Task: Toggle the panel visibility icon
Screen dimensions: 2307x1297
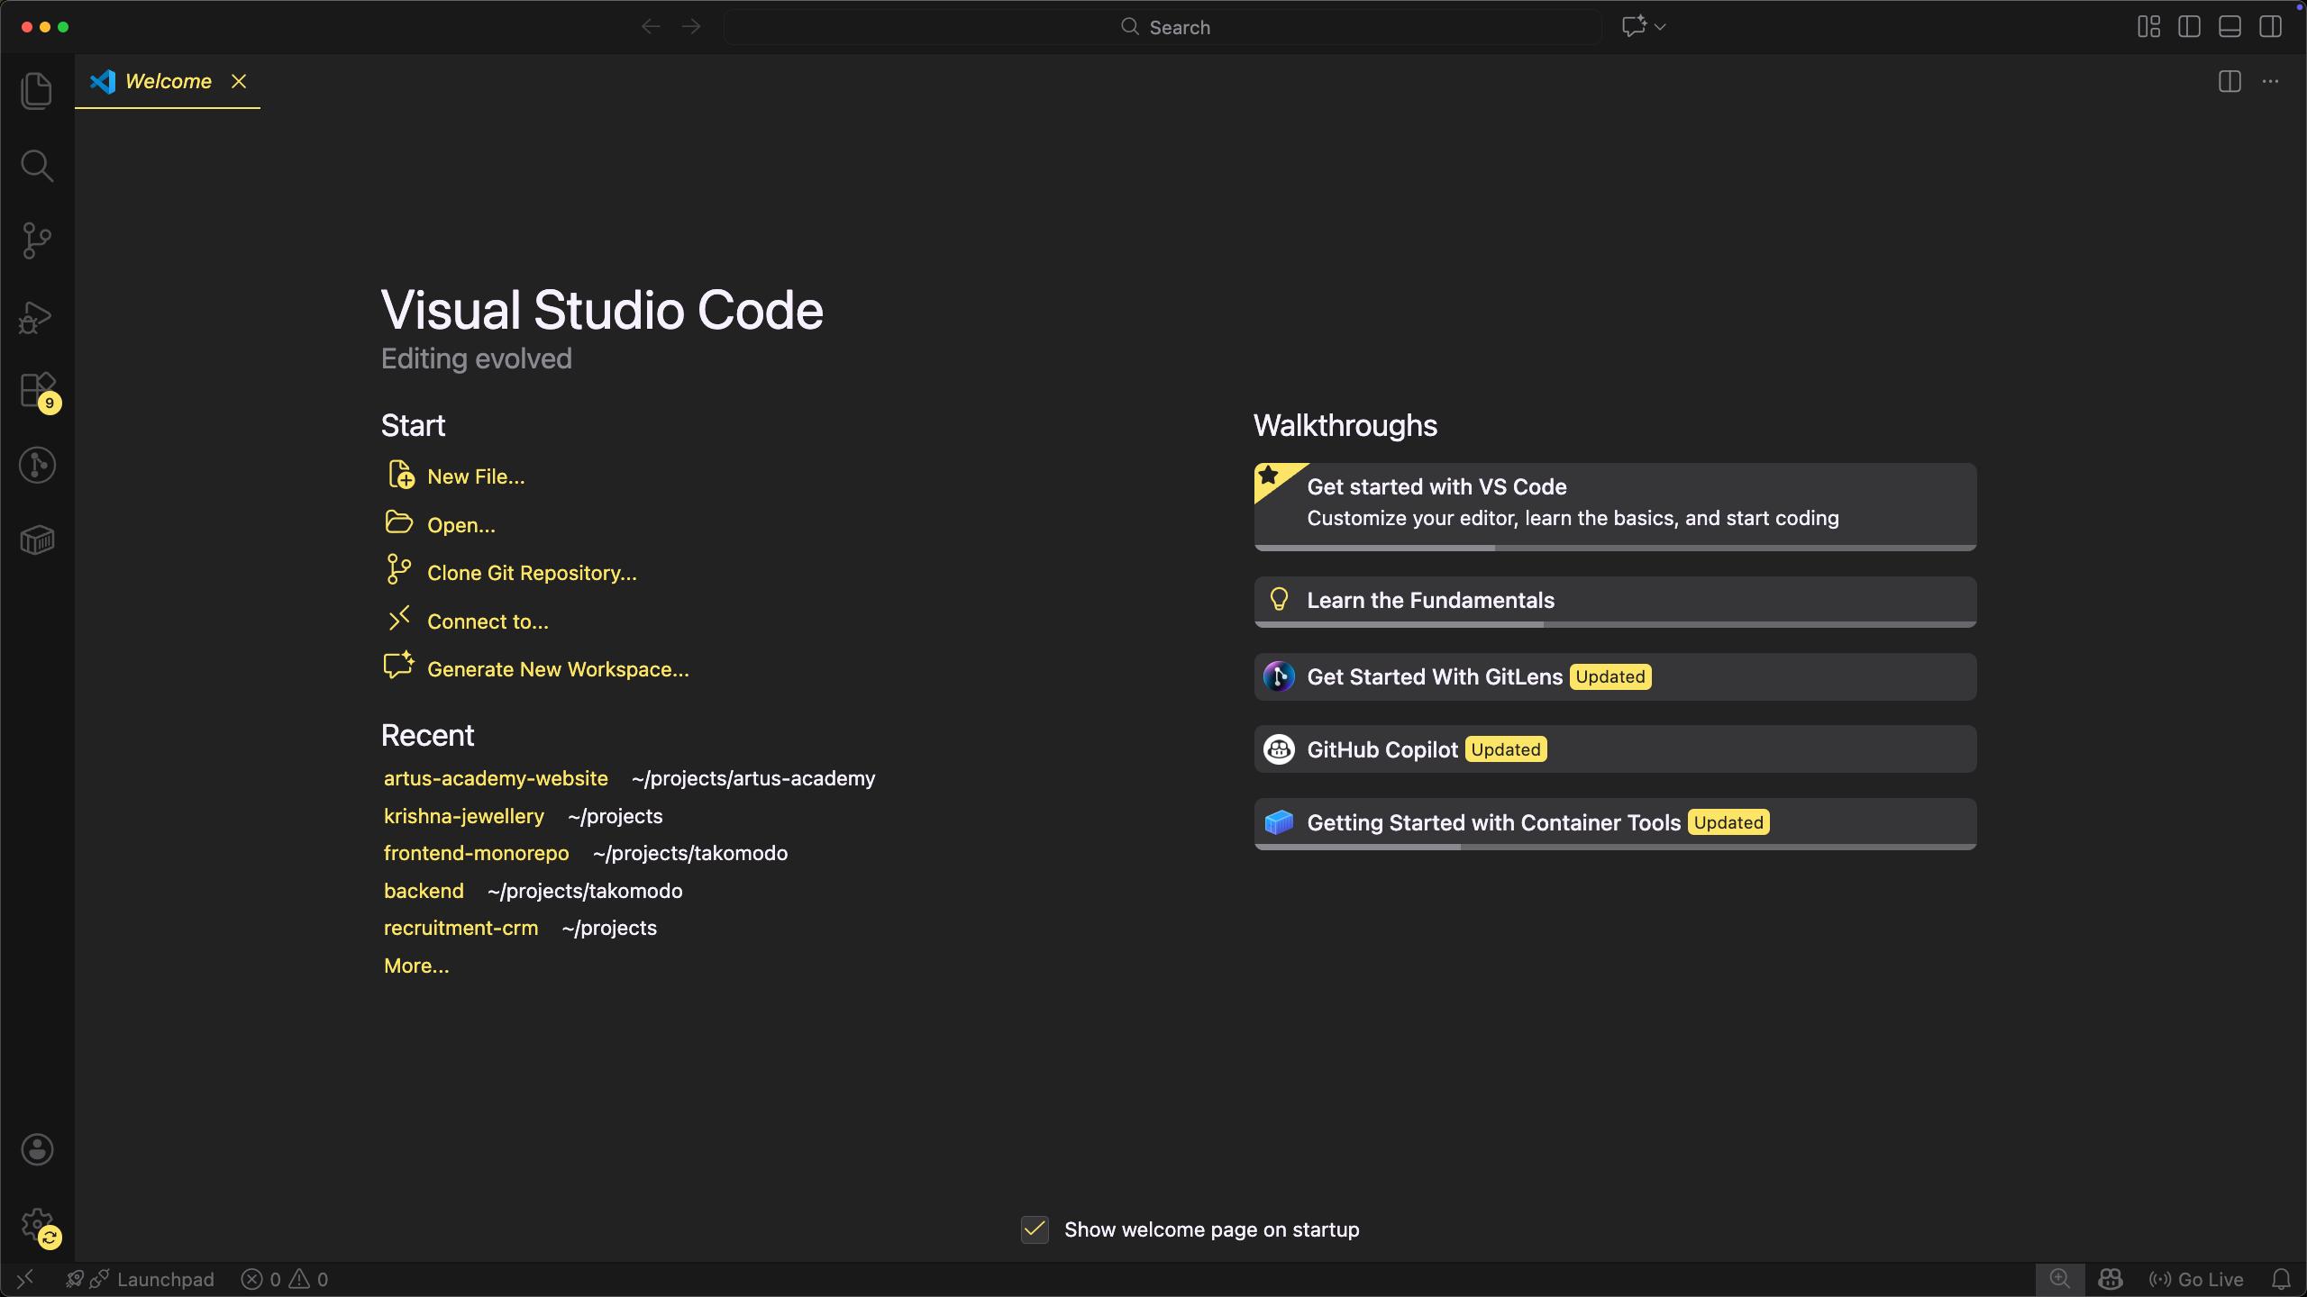Action: (2229, 26)
